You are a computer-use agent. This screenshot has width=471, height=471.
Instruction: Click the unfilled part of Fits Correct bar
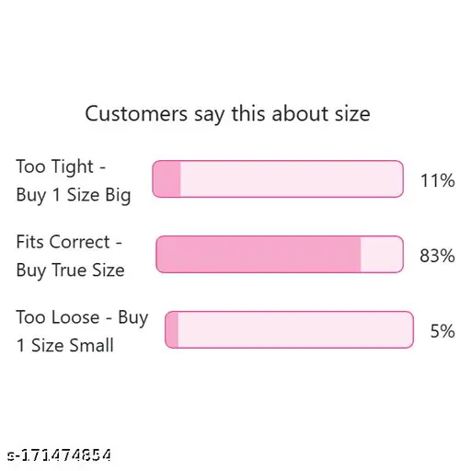pos(382,254)
